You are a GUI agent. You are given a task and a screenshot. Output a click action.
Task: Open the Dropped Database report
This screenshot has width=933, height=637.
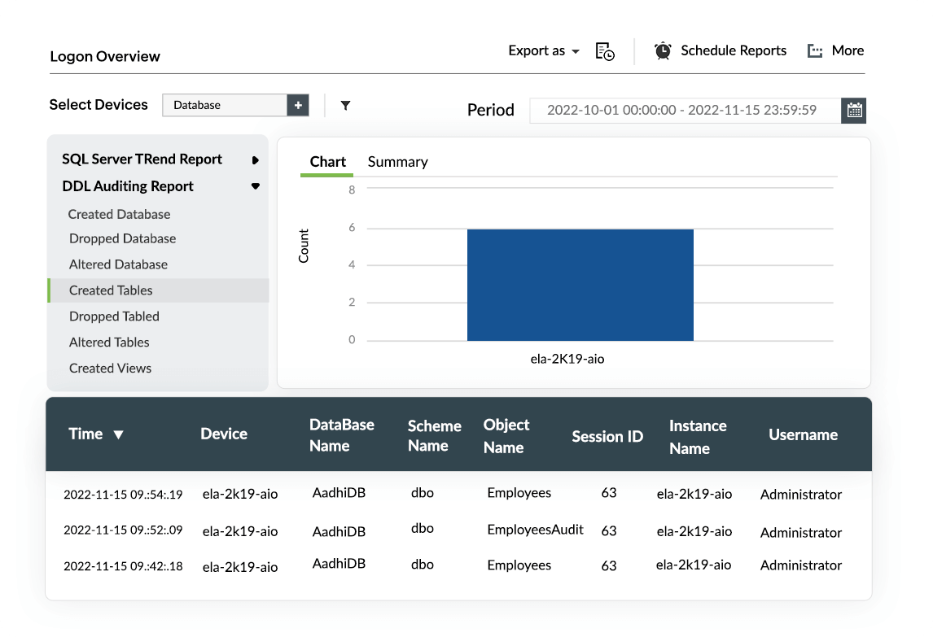(122, 238)
